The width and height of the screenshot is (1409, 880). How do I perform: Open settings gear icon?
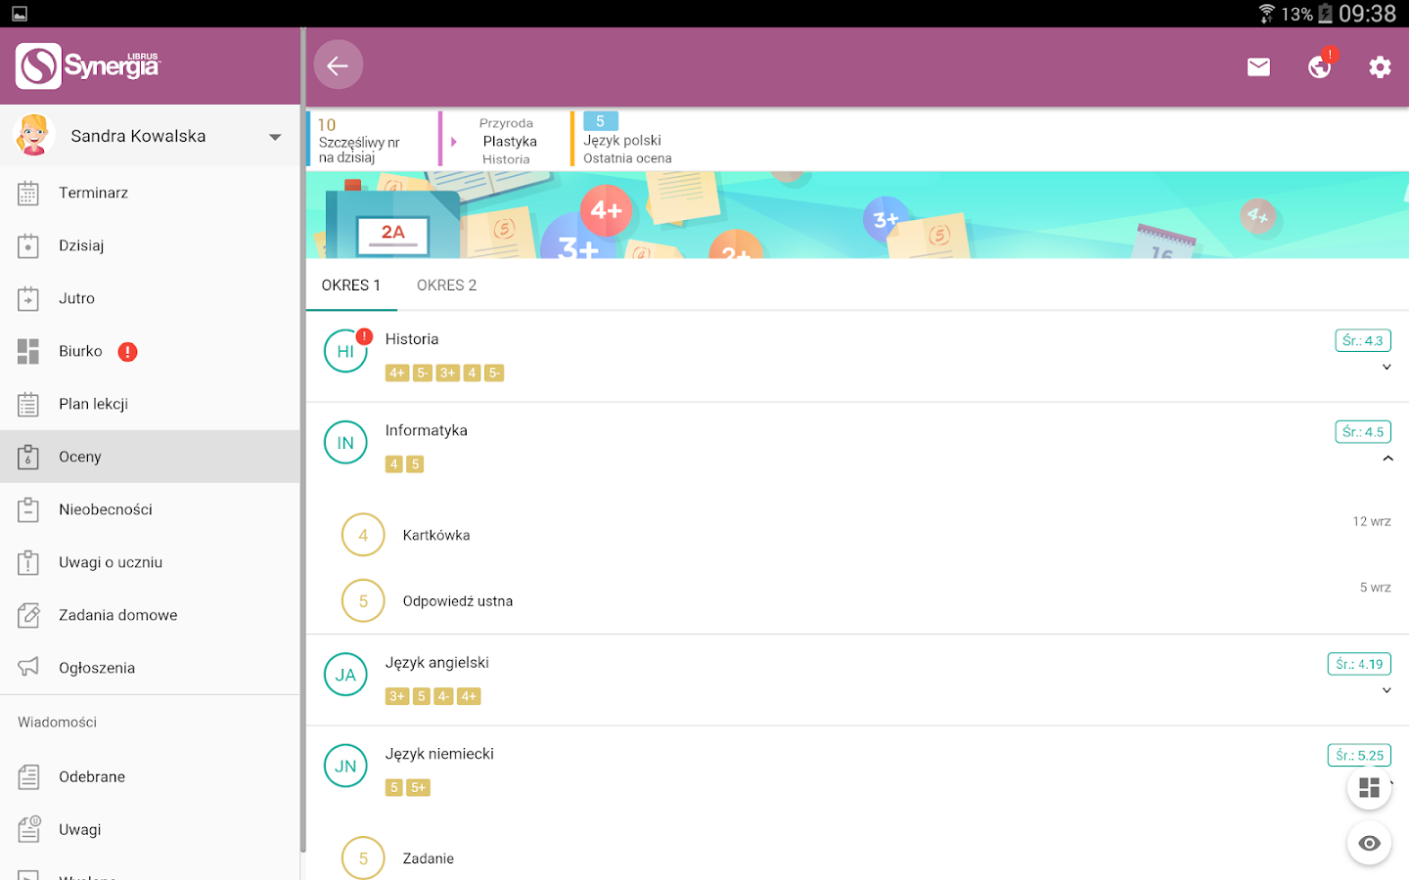pyautogui.click(x=1380, y=66)
